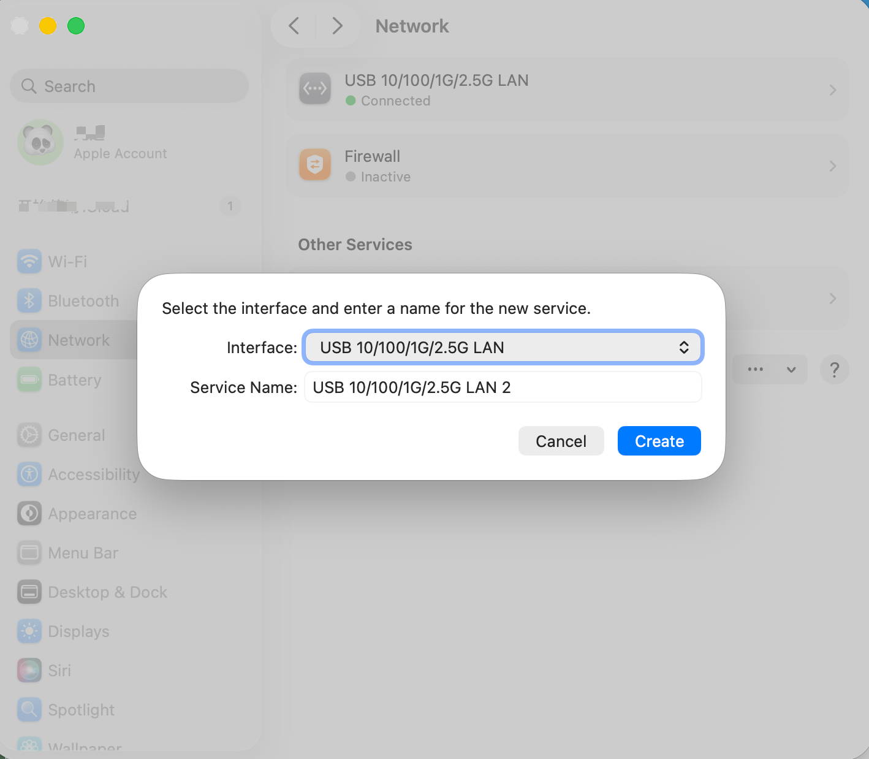Edit the Service Name text field

(x=503, y=387)
